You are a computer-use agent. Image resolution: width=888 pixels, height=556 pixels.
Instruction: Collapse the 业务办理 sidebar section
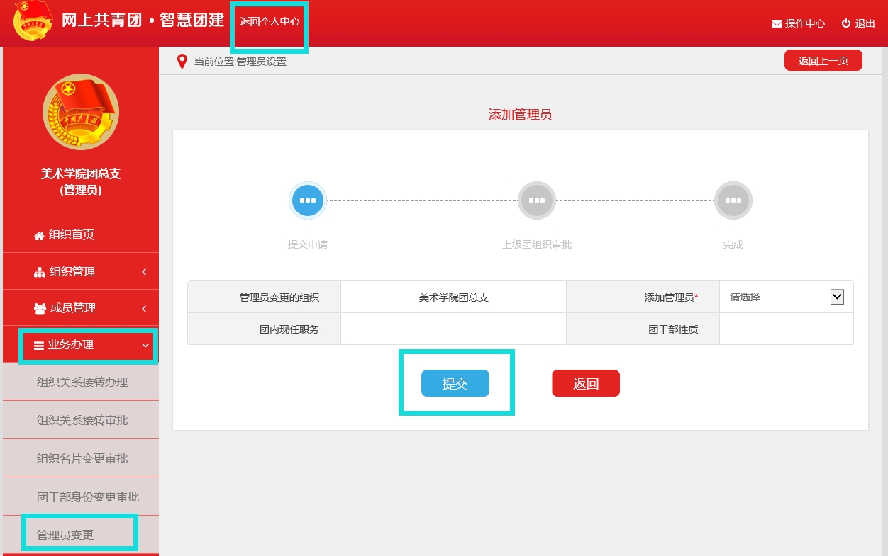point(87,345)
